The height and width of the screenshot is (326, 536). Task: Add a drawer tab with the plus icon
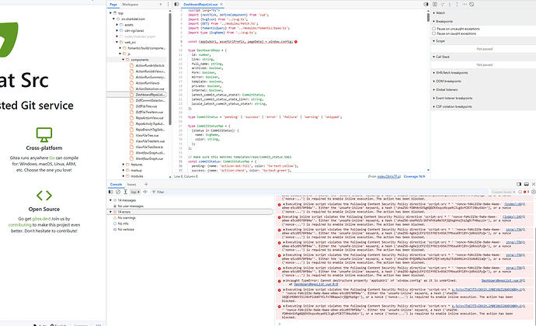tap(146, 184)
